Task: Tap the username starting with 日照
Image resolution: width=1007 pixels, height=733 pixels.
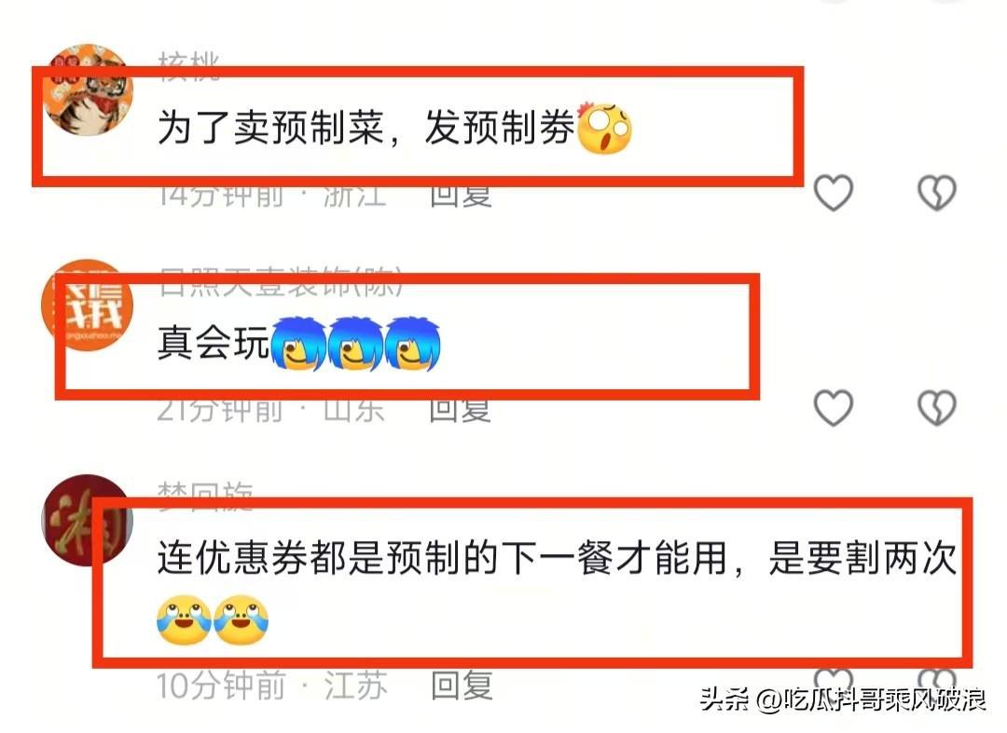Action: 281,282
